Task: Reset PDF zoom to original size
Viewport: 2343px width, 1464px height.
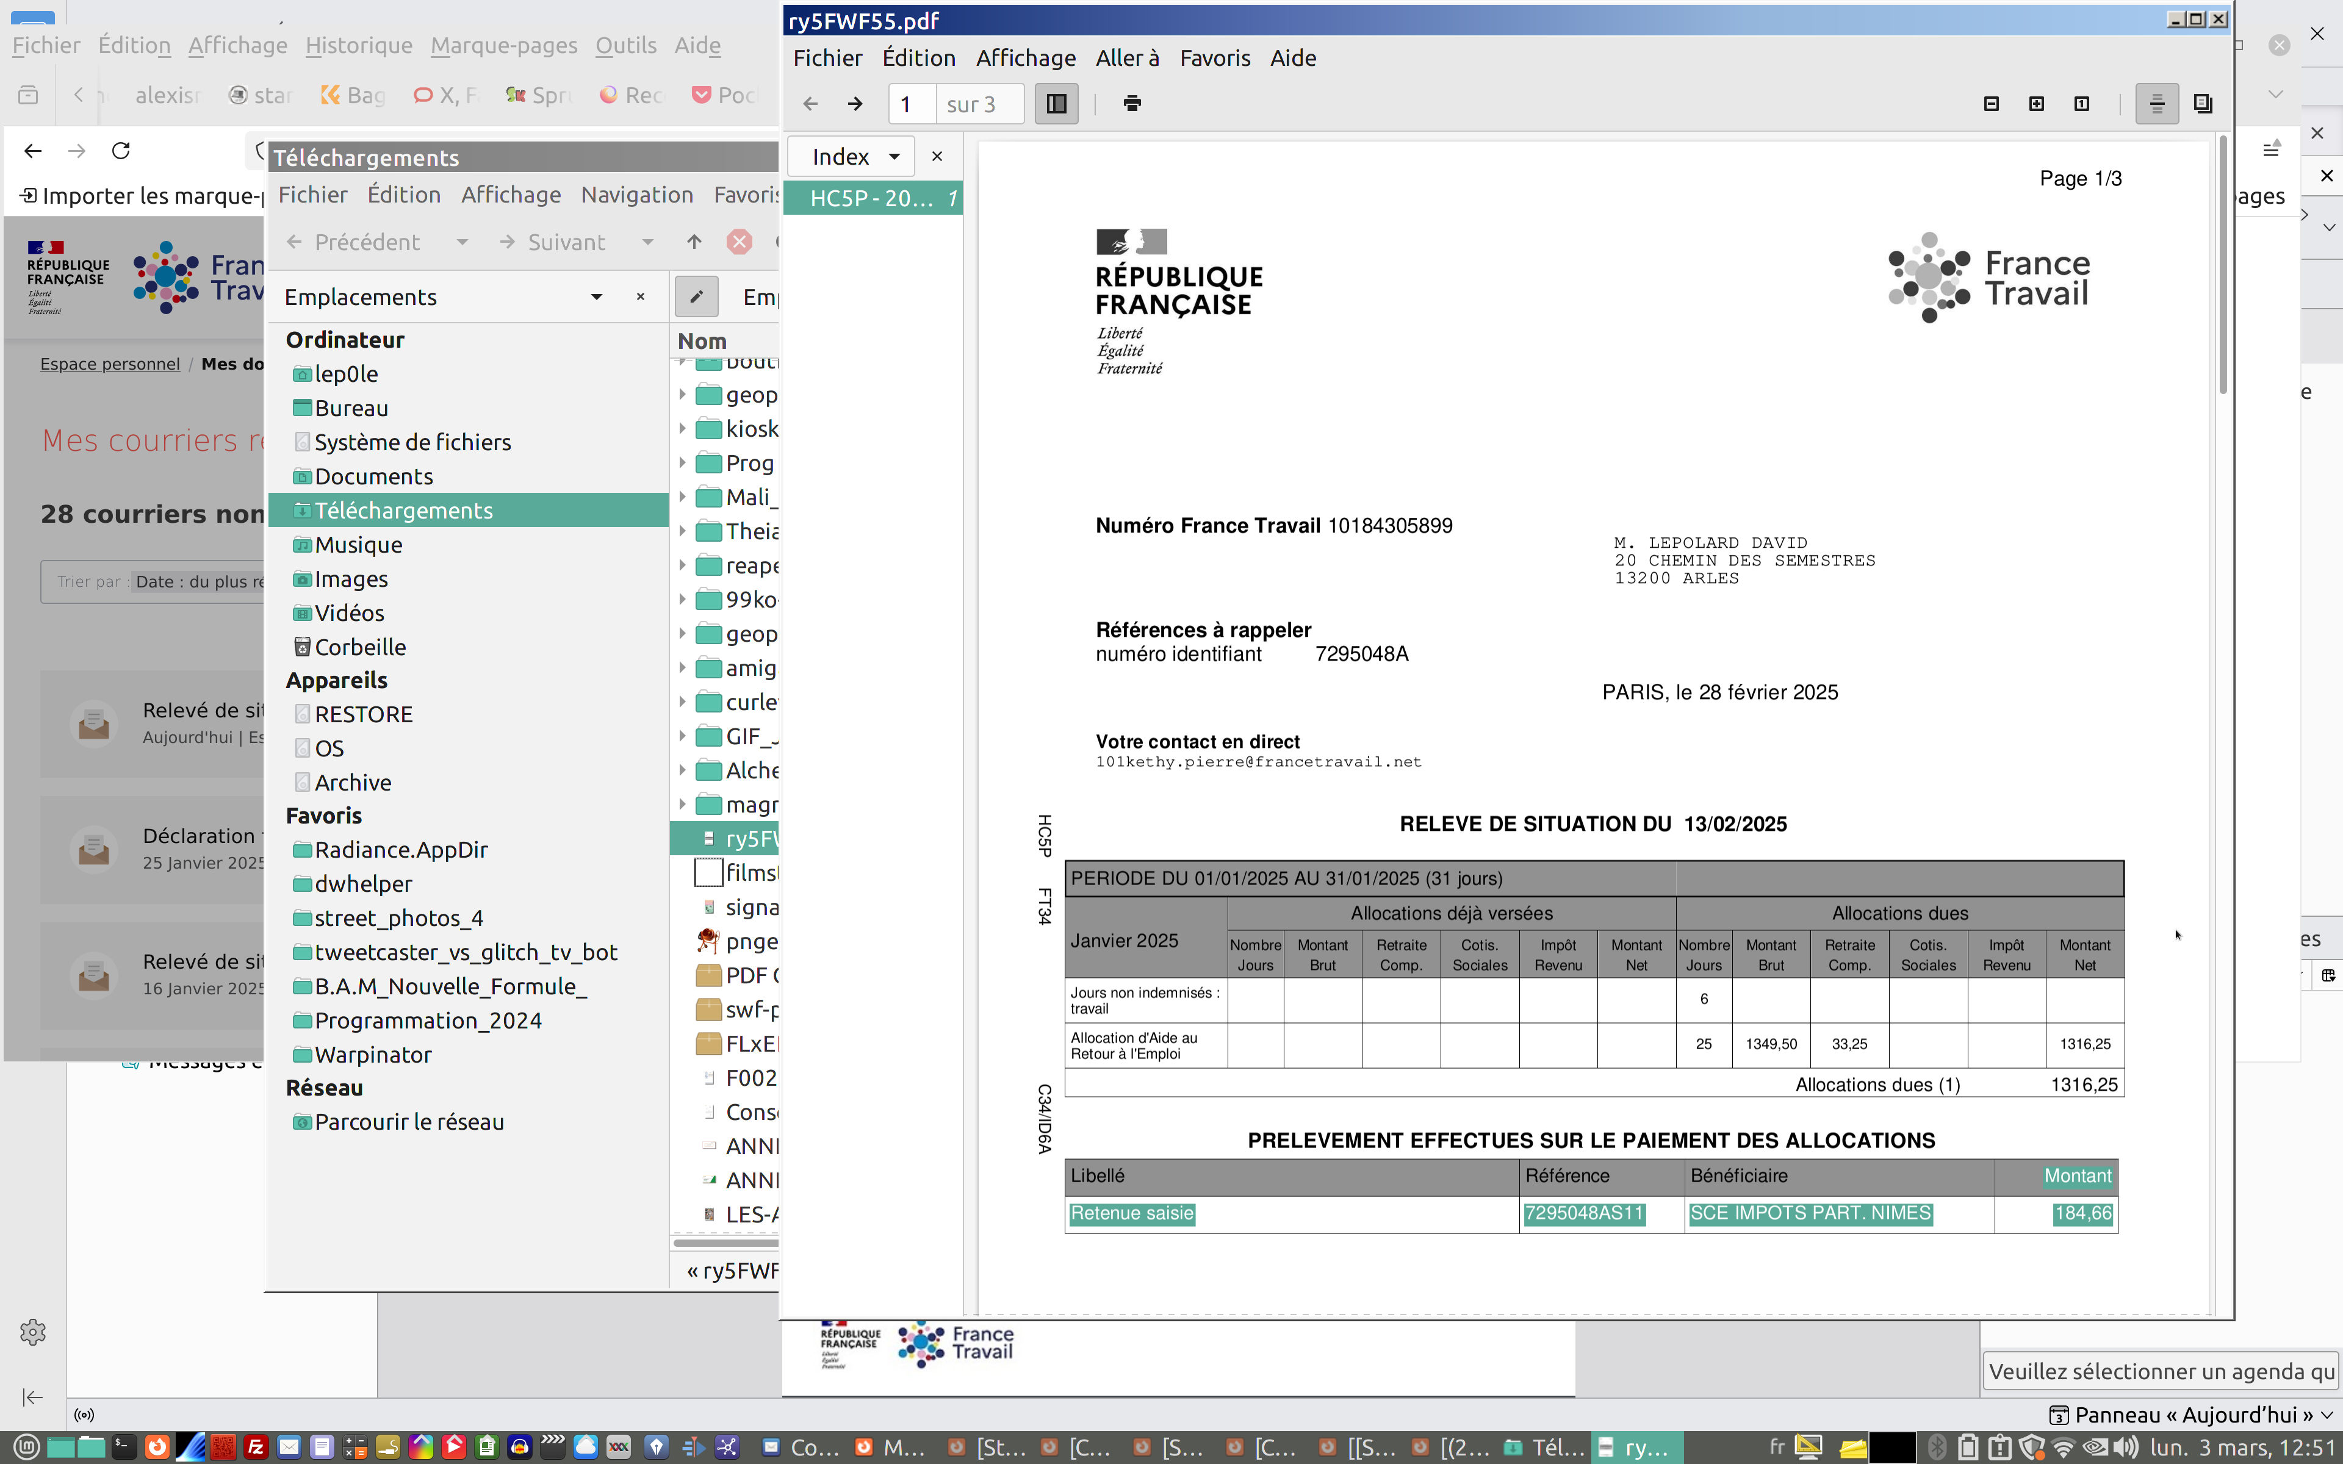Action: click(x=2082, y=104)
